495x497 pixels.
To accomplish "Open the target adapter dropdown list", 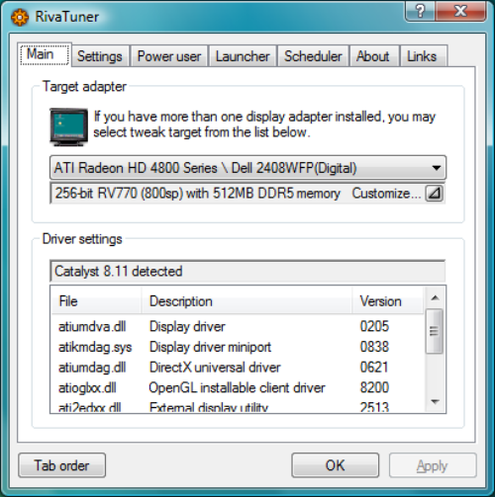I will [x=247, y=168].
